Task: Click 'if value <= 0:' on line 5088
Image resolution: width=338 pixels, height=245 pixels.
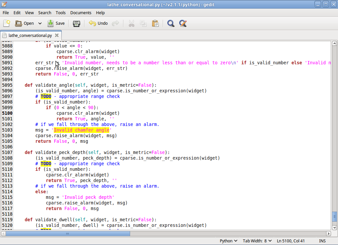Action: click(64, 46)
